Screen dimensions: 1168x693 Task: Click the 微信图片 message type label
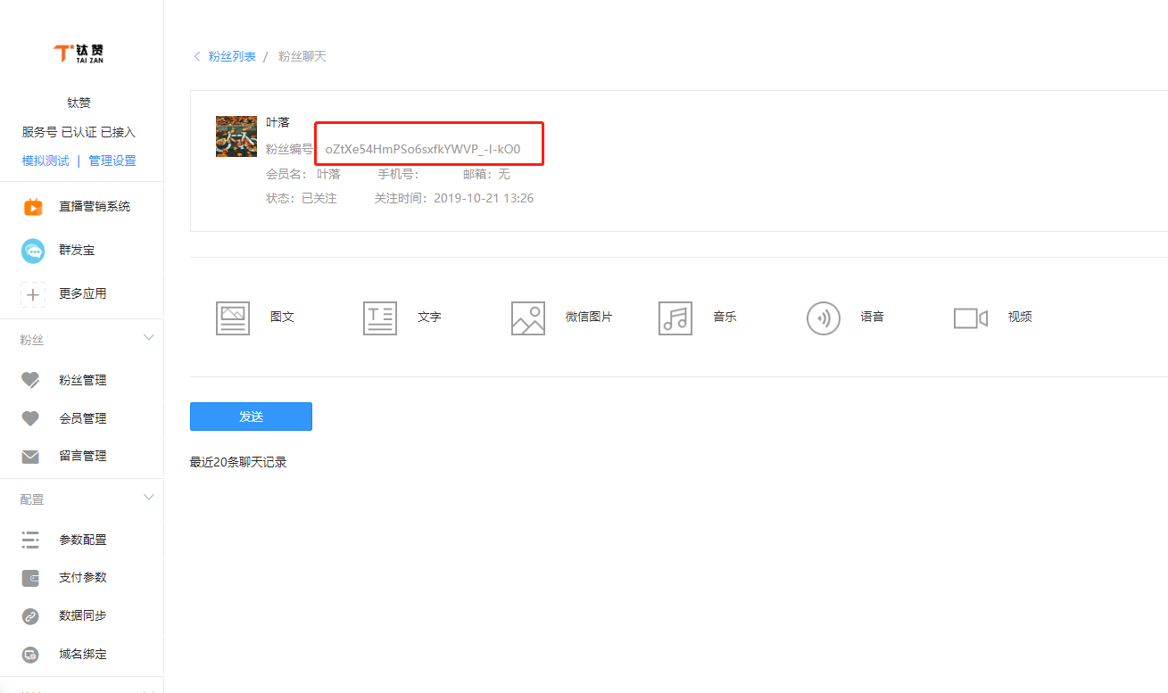(x=589, y=317)
